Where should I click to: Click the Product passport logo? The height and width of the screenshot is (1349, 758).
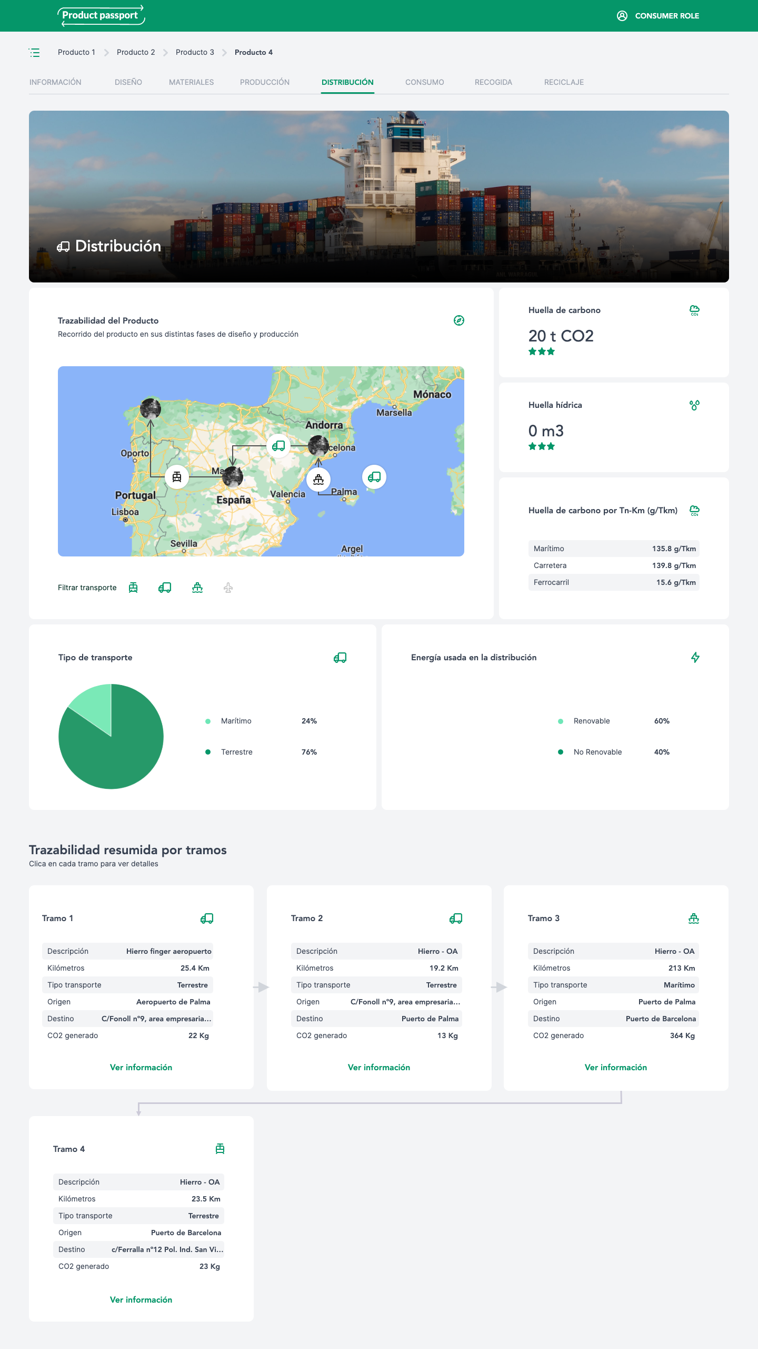coord(101,16)
